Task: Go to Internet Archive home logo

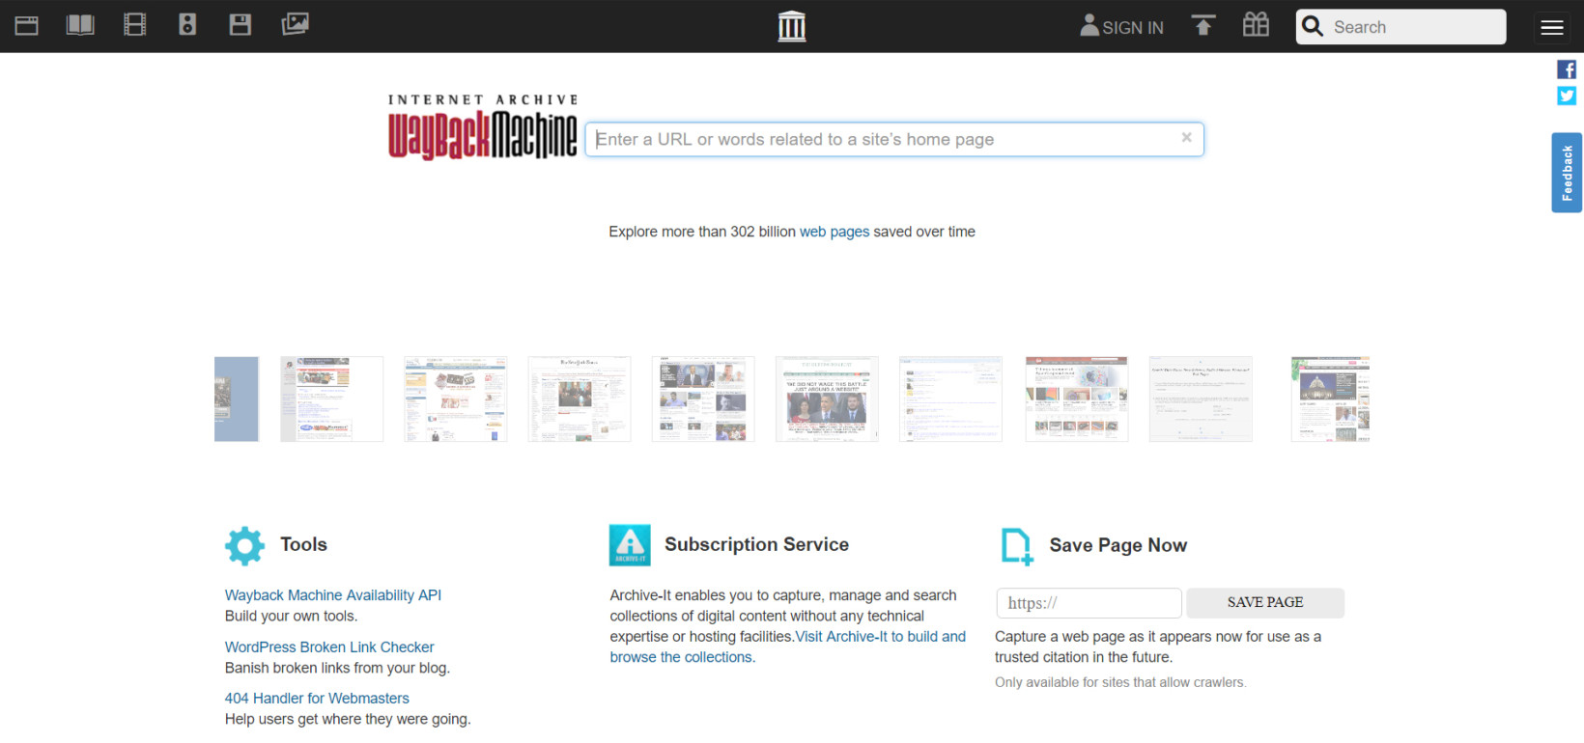Action: 792,26
